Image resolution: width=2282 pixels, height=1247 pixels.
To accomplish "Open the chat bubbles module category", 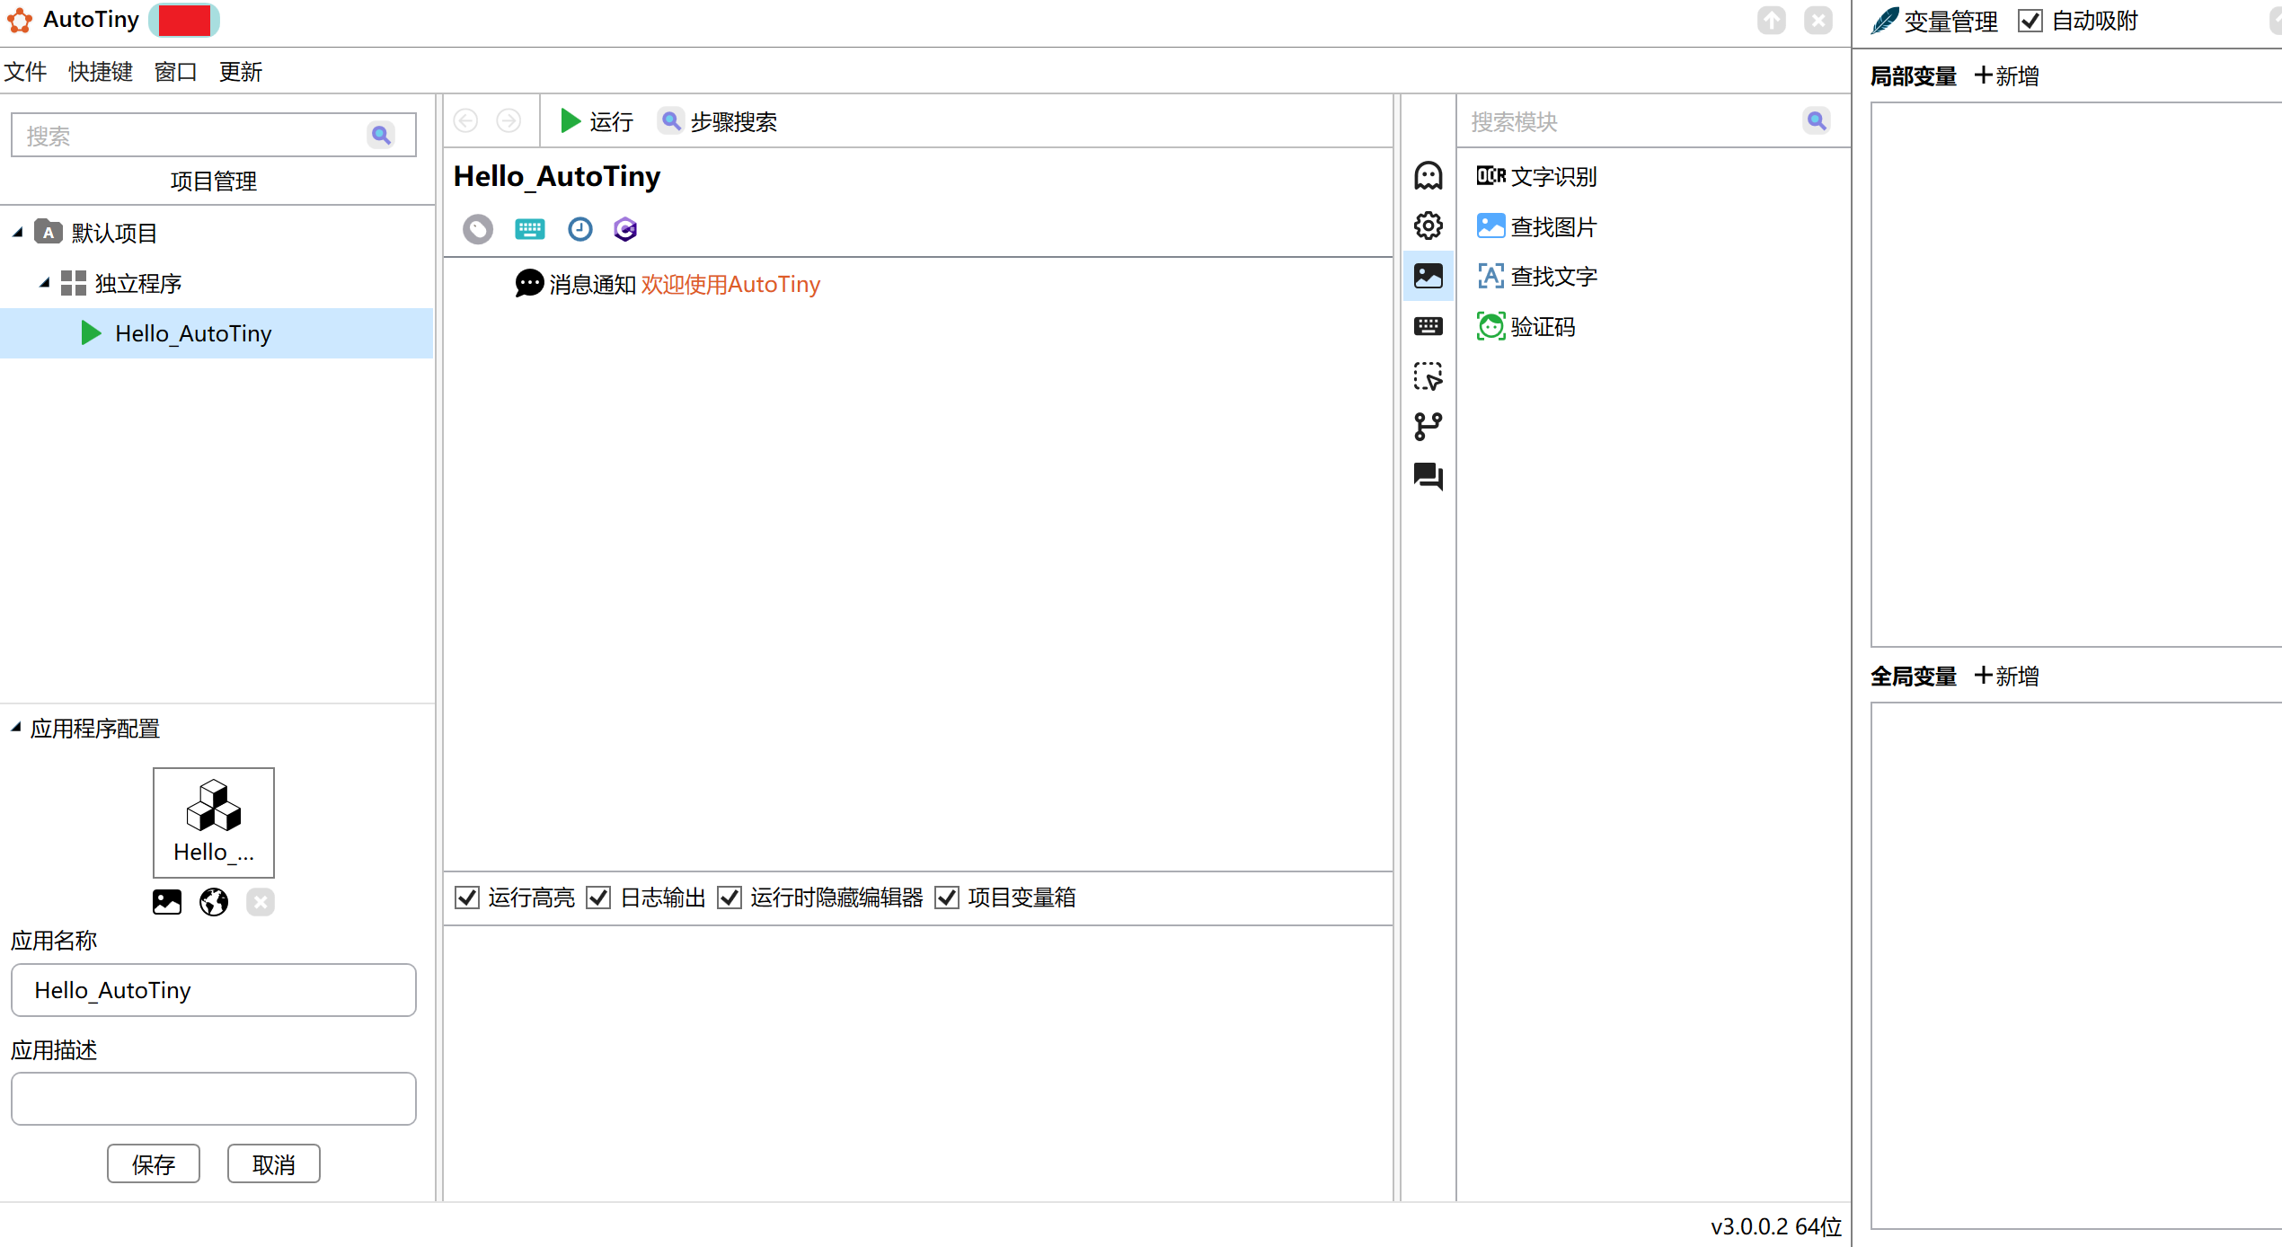I will tap(1428, 476).
